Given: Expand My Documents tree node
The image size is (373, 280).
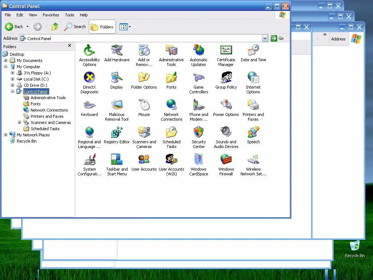Looking at the screenshot, I should (6, 61).
